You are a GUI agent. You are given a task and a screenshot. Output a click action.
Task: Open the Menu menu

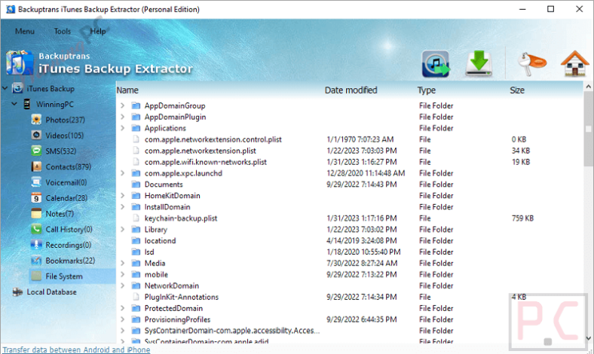25,31
